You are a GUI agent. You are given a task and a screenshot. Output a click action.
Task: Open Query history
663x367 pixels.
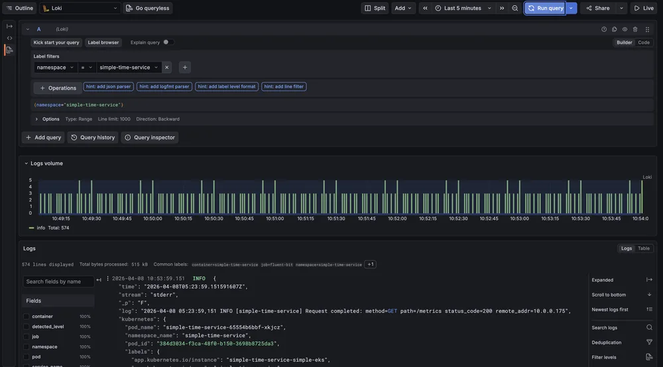click(x=93, y=137)
